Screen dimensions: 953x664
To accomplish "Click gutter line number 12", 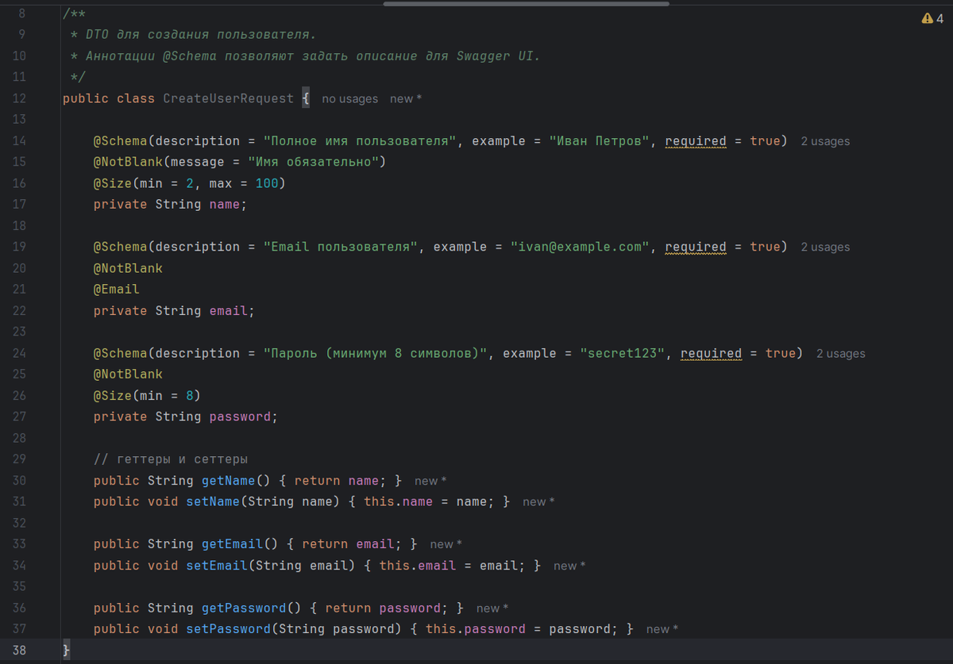I will click(x=19, y=98).
